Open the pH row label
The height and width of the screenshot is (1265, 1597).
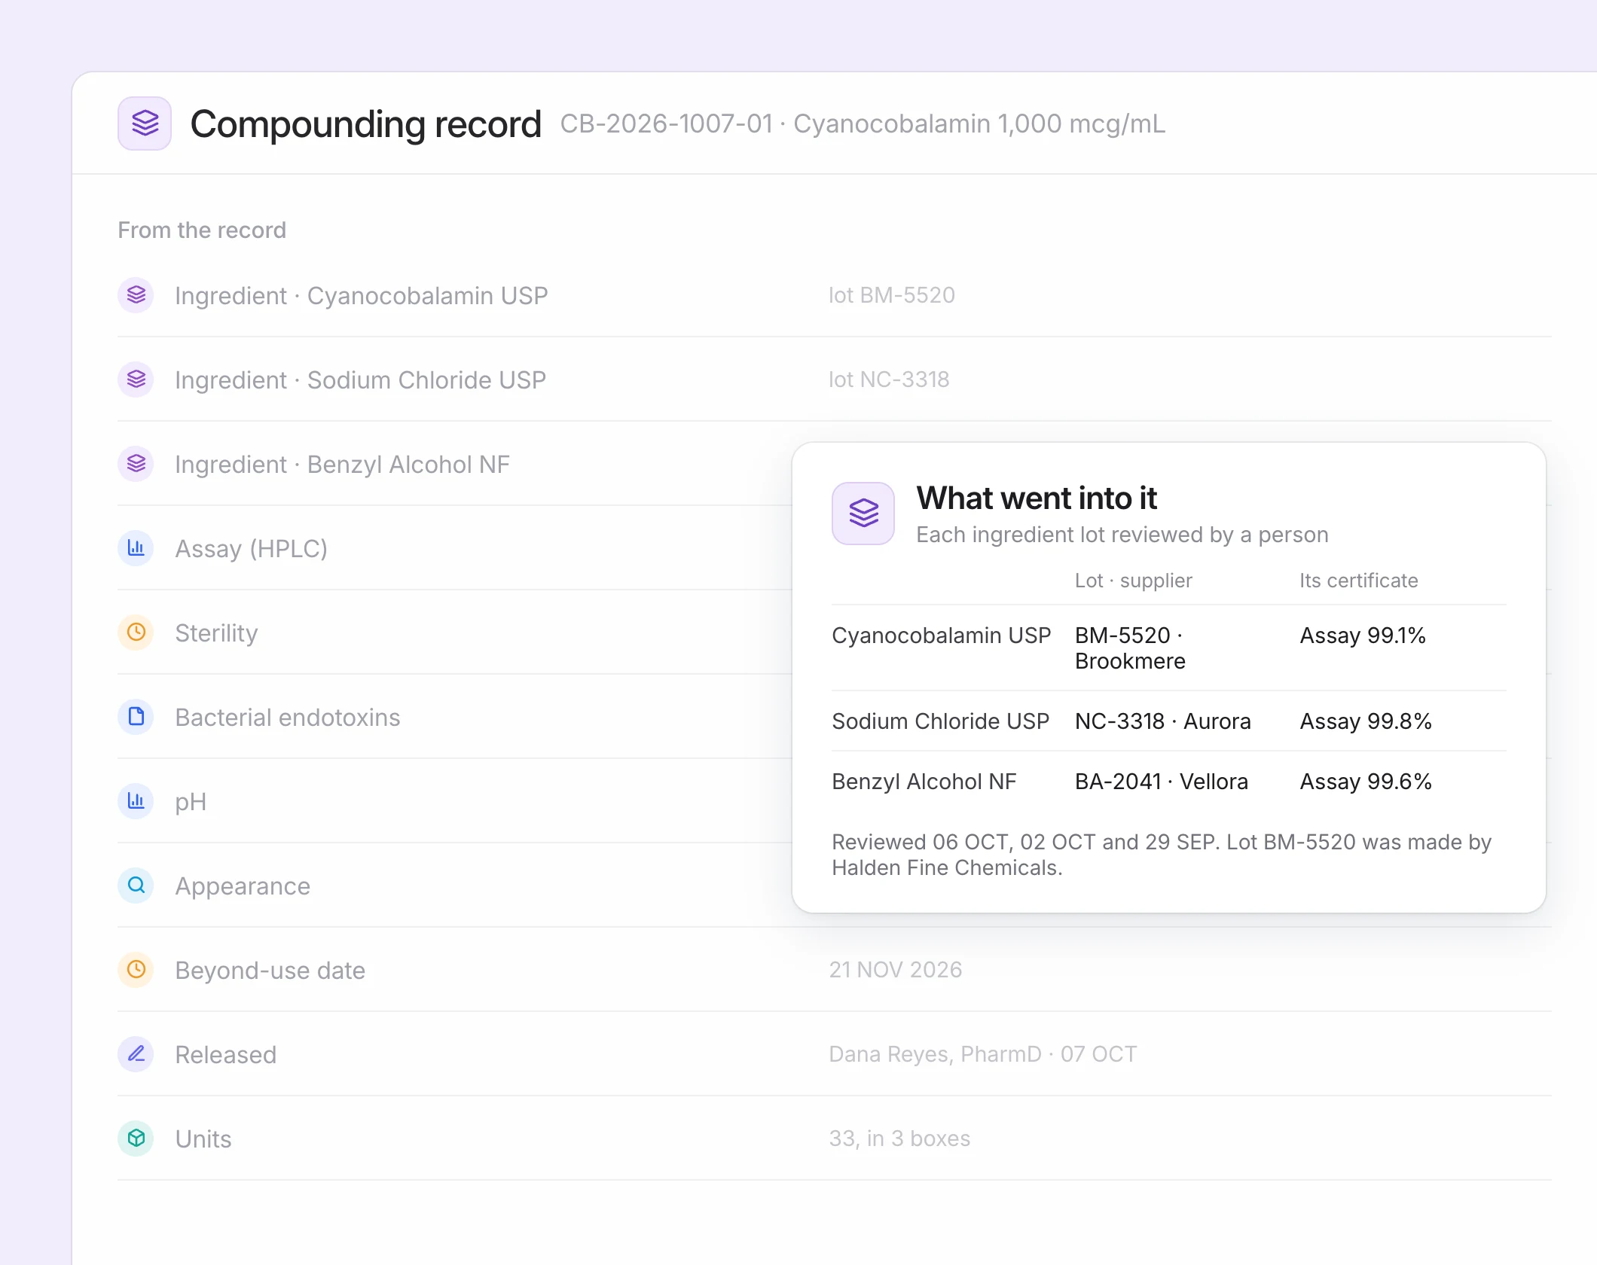coord(191,803)
